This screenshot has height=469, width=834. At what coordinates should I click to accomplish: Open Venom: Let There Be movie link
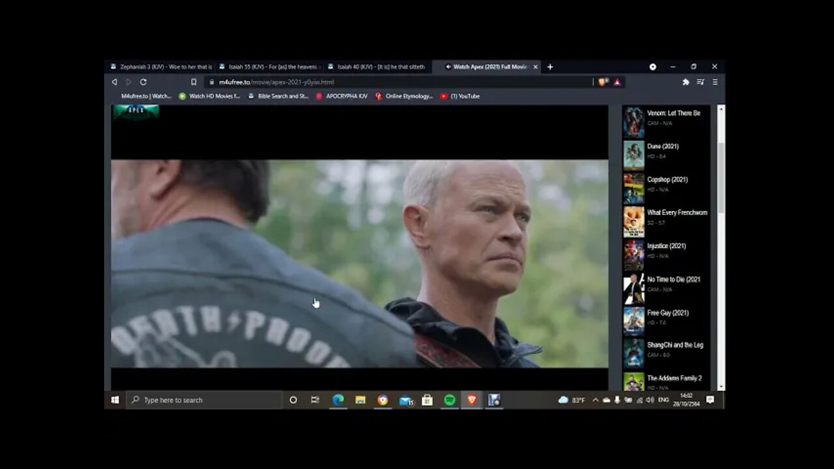coord(674,113)
